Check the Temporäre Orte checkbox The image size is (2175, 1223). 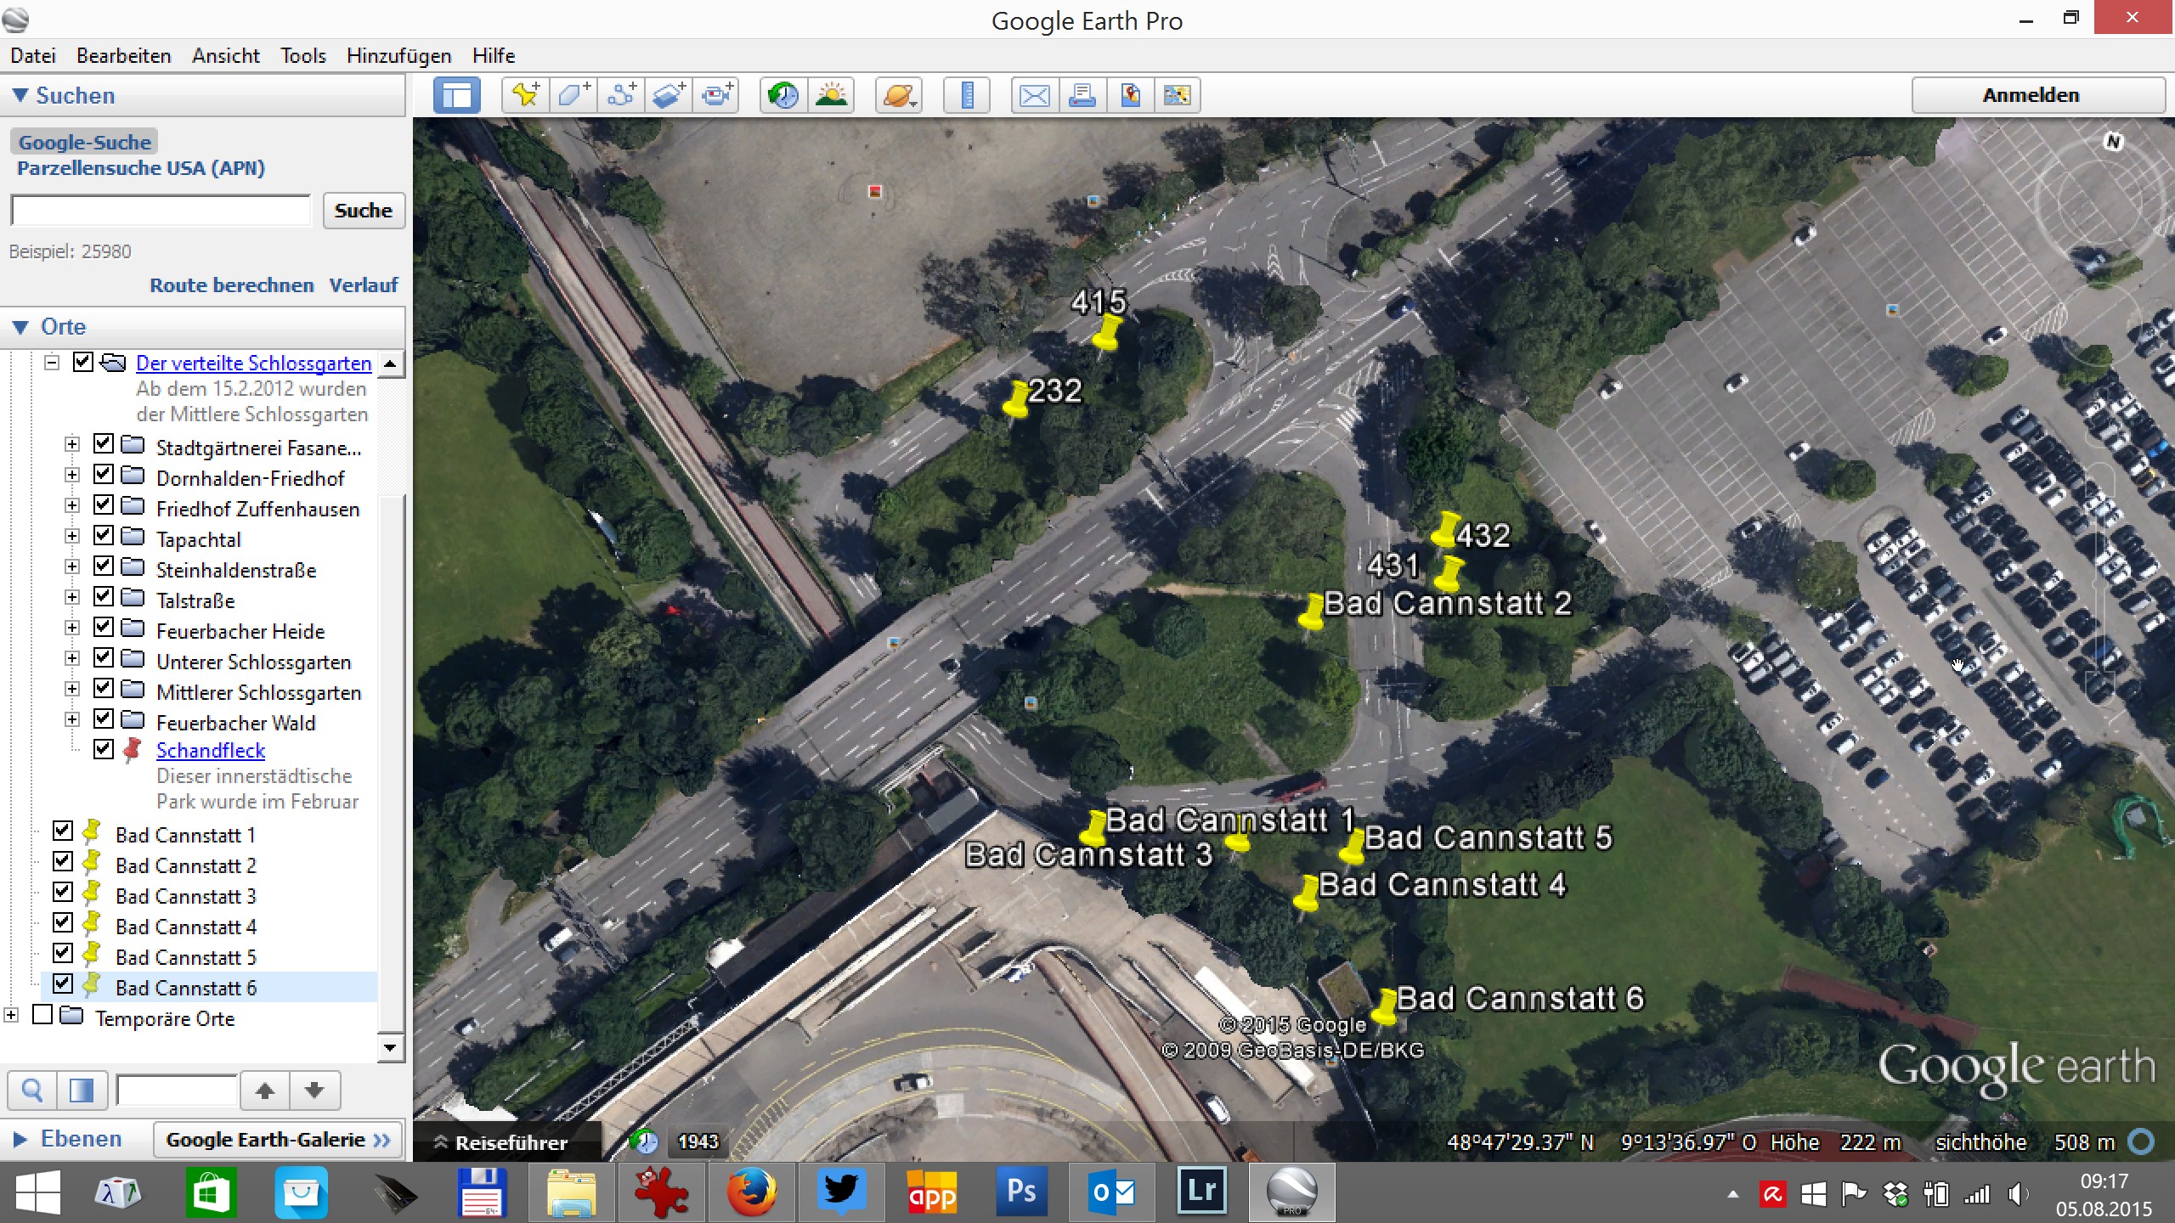coord(42,1014)
